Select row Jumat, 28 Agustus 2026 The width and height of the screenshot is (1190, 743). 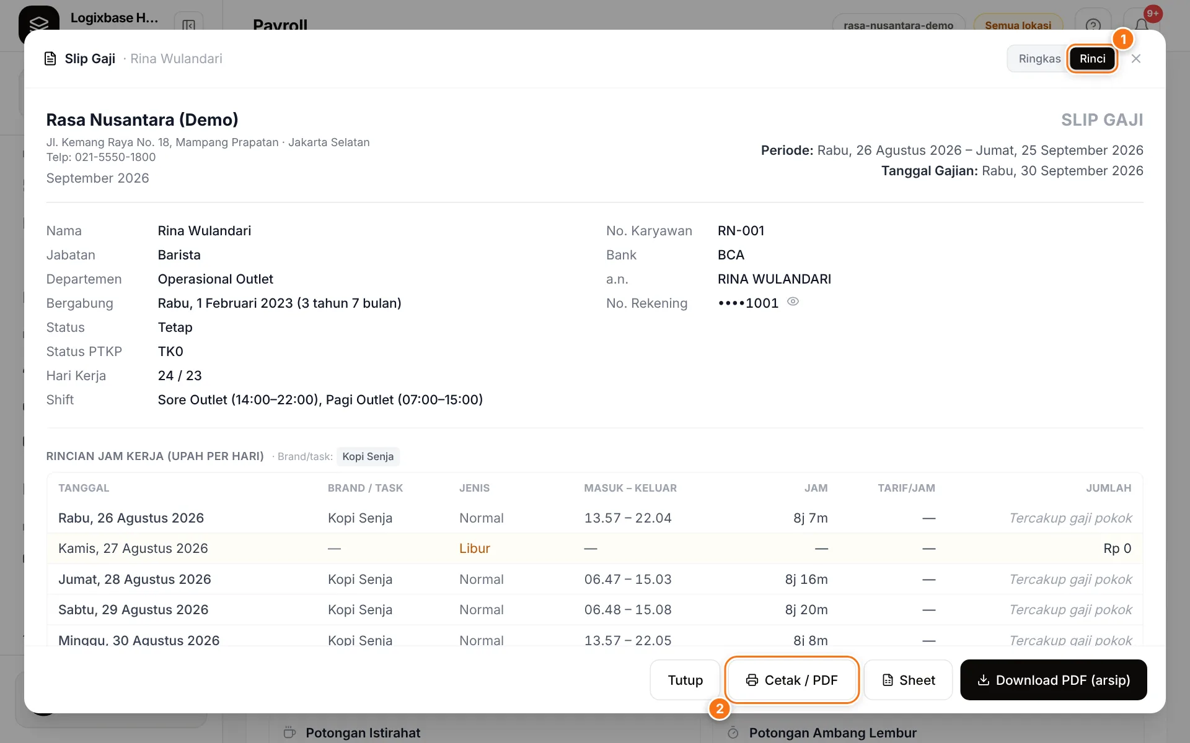594,580
